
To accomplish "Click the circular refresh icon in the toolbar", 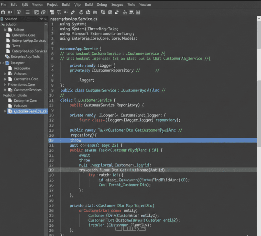I will (x=18, y=12).
